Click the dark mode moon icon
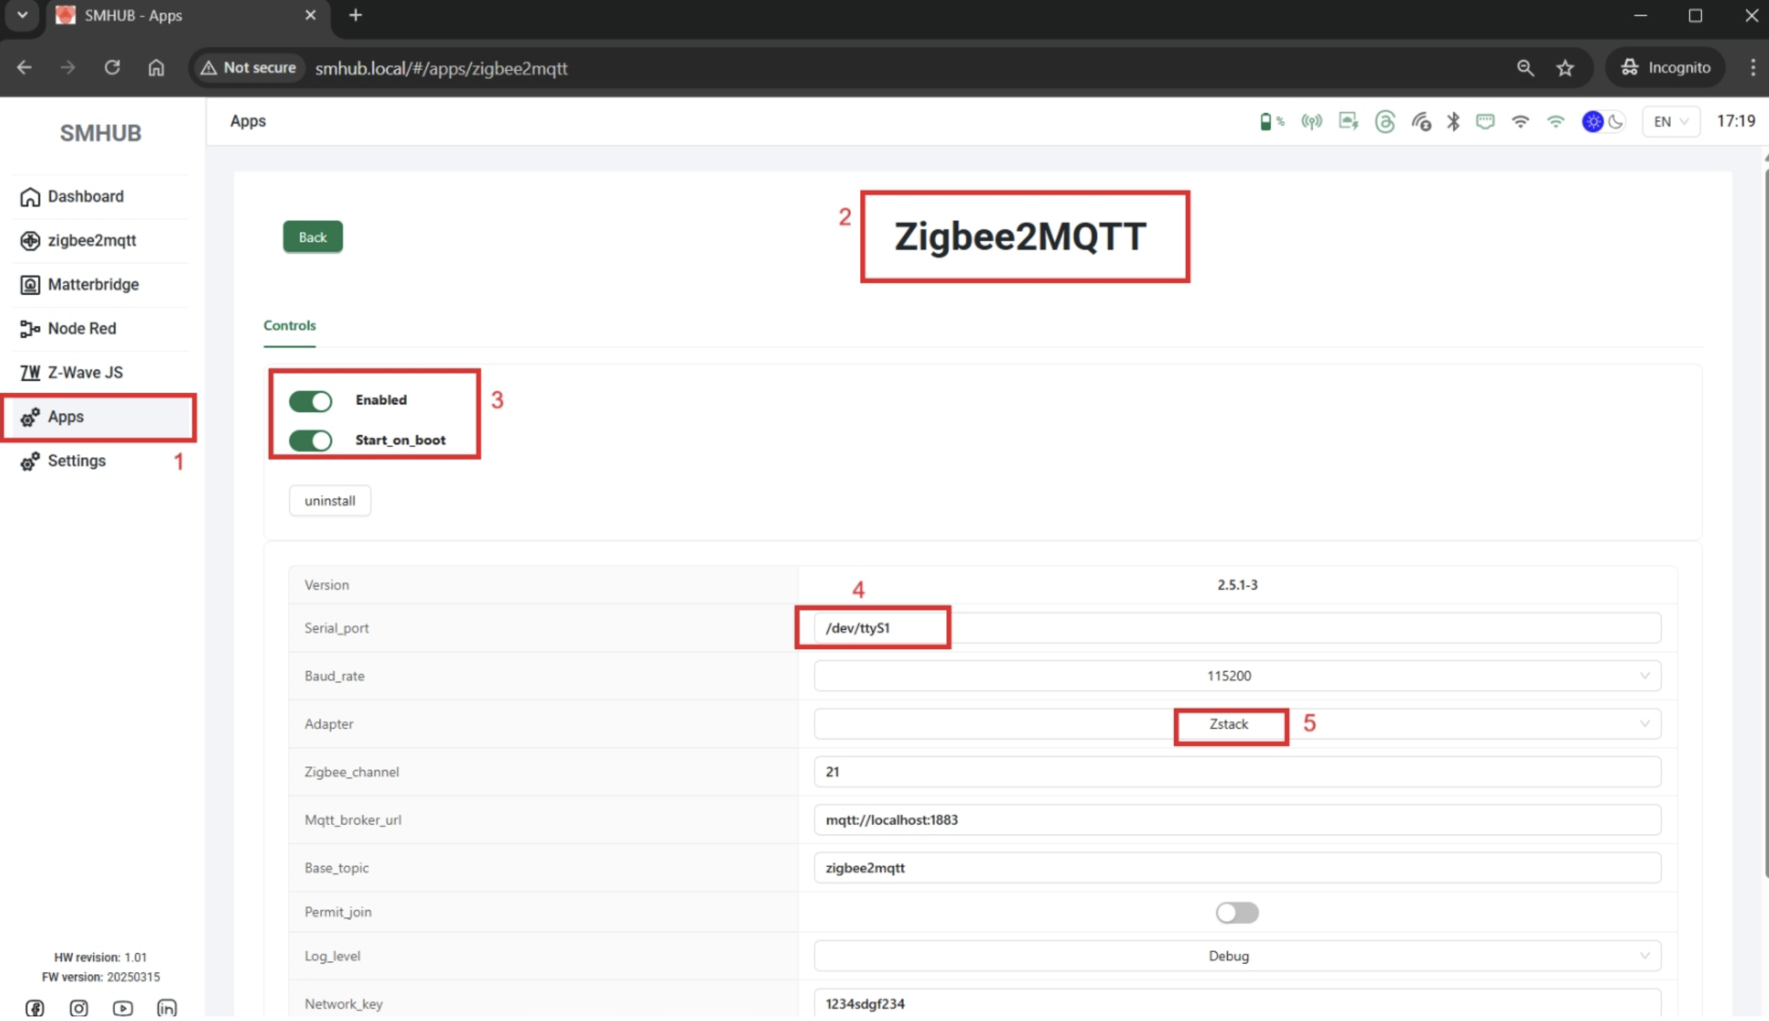This screenshot has height=1021, width=1769. tap(1616, 121)
